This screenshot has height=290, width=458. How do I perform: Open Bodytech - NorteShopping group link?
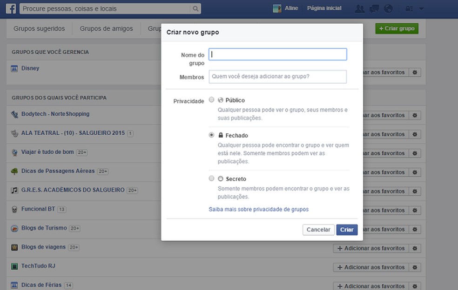55,114
